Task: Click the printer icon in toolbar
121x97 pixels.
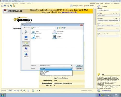Action: (8, 6)
